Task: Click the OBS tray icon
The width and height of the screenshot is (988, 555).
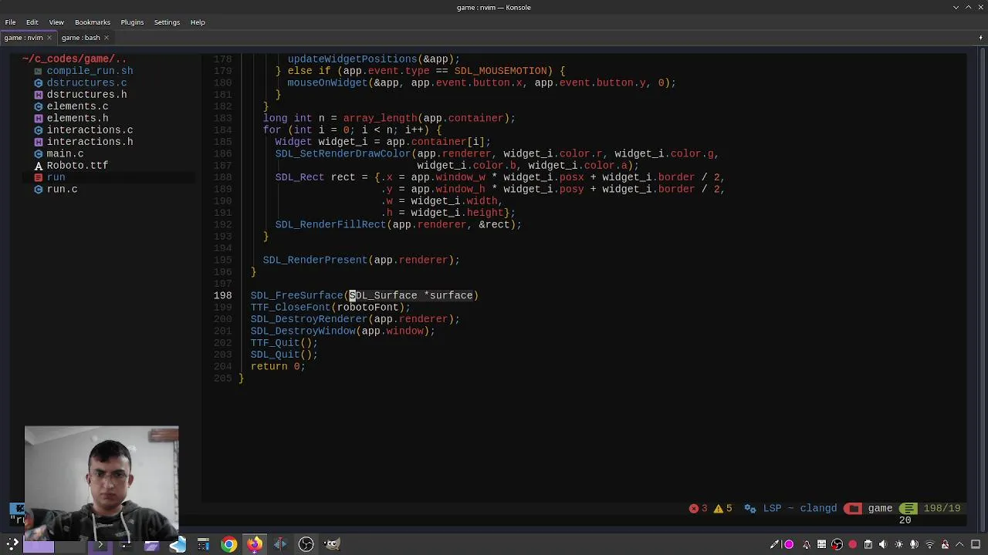Action: coord(837,544)
